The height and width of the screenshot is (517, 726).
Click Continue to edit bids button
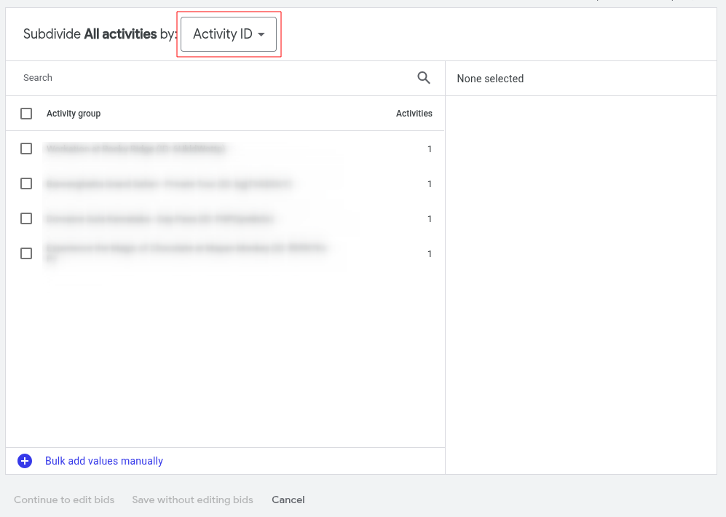point(64,500)
